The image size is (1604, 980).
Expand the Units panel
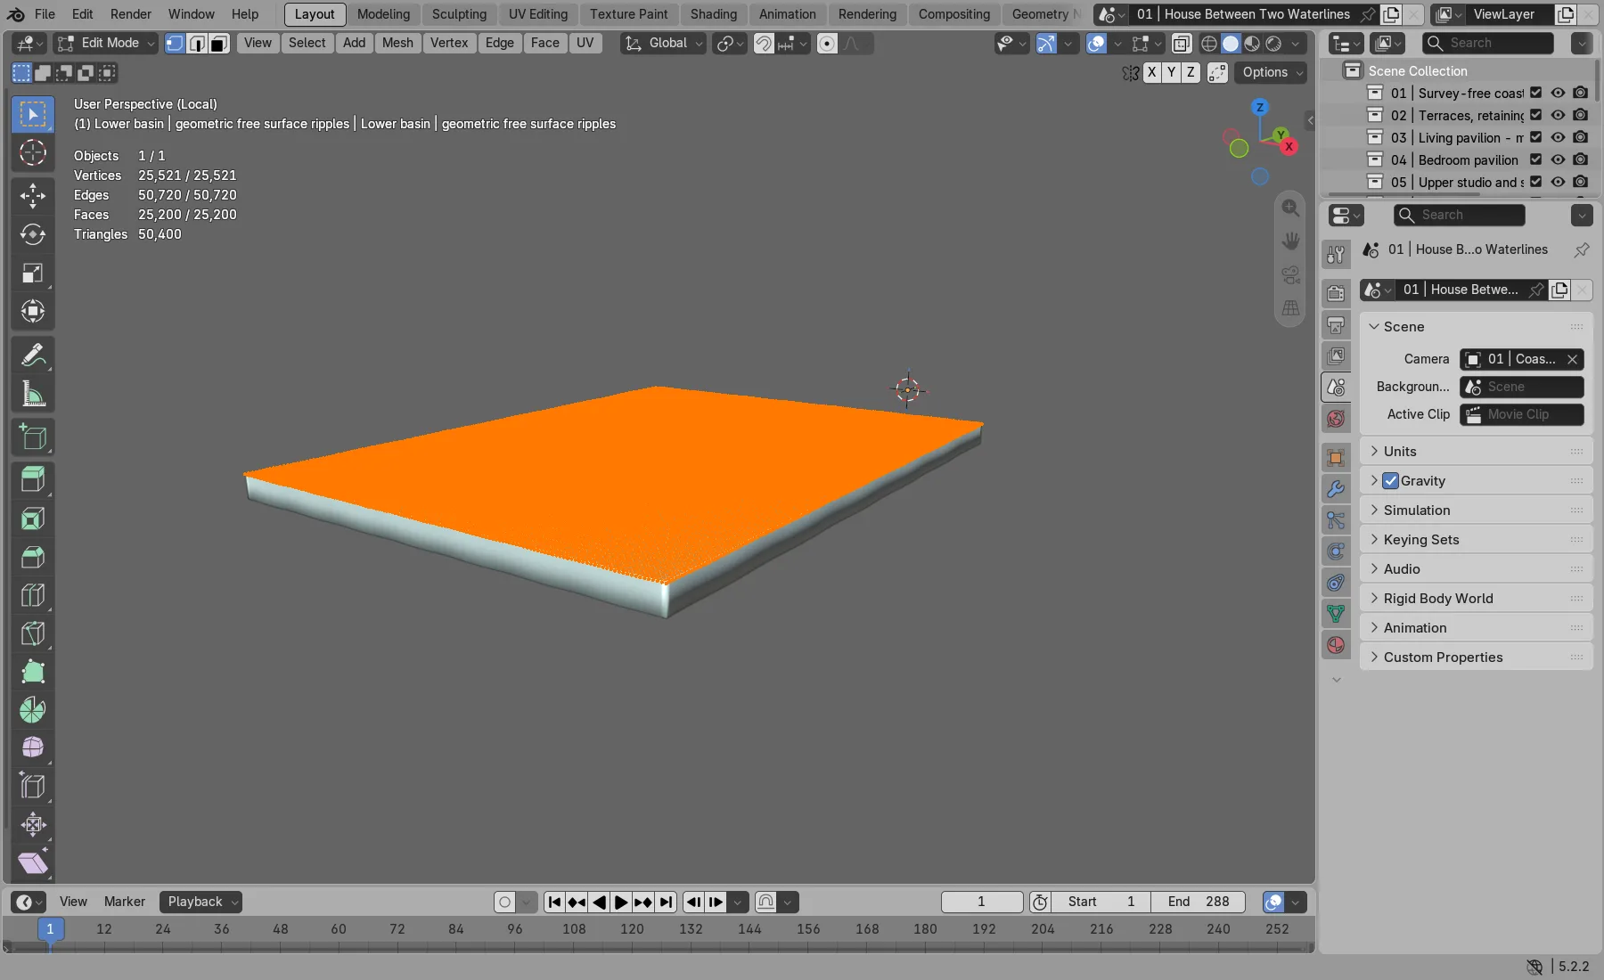(x=1476, y=452)
